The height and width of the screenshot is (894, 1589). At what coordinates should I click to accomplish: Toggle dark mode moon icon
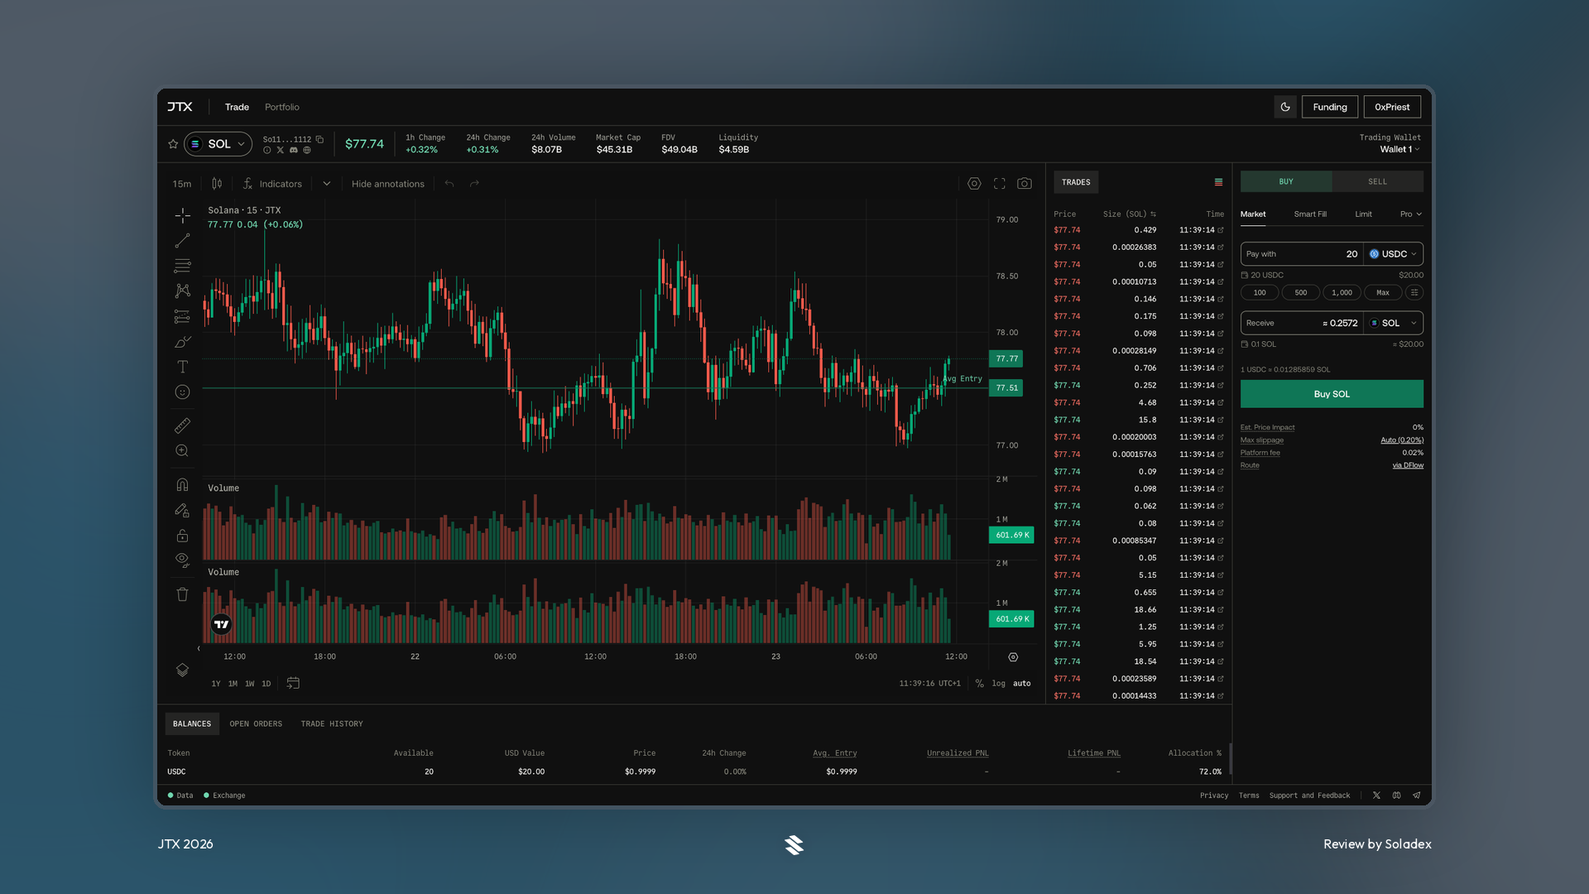click(x=1285, y=107)
